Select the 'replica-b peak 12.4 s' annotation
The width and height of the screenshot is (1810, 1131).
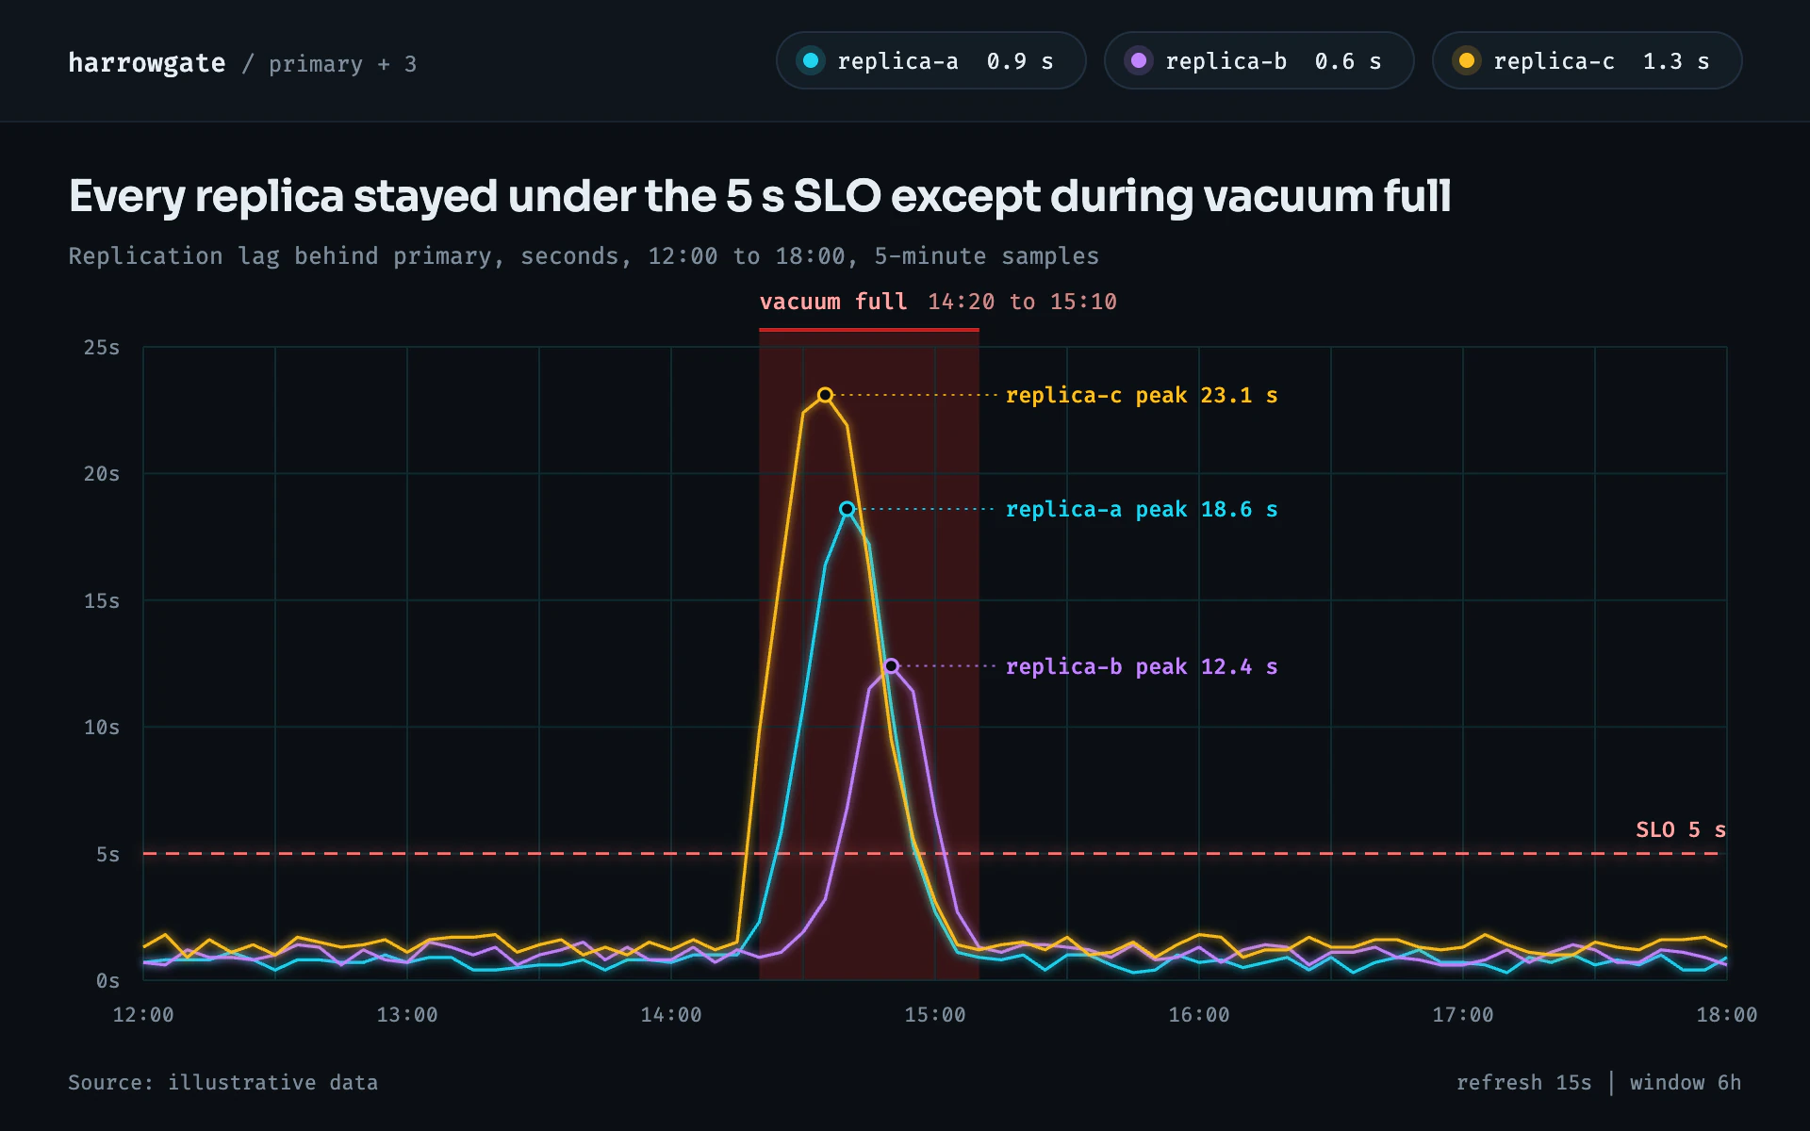[1142, 667]
